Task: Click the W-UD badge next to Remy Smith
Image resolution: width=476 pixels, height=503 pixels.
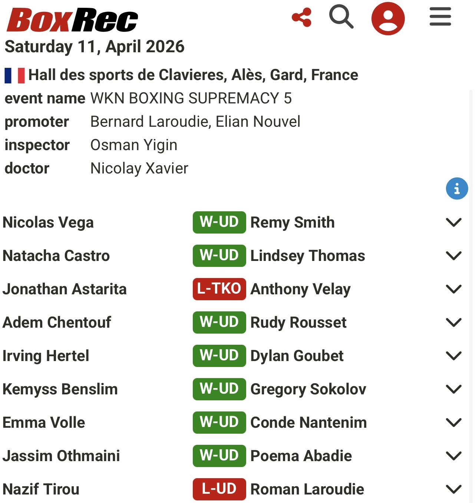Action: click(219, 222)
